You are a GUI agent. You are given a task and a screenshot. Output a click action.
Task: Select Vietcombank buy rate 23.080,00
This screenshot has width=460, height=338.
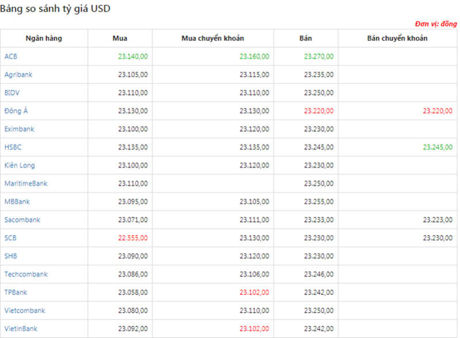point(133,310)
